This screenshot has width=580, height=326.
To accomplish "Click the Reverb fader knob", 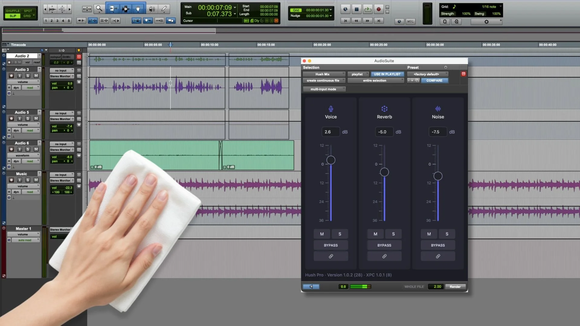I will (384, 172).
